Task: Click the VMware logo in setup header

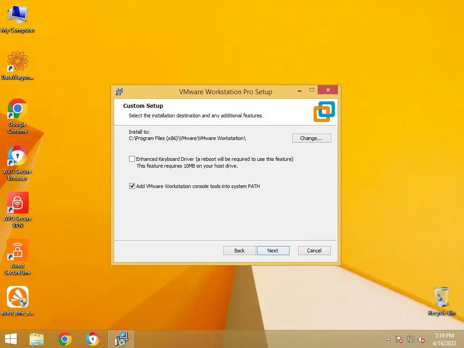Action: click(324, 111)
